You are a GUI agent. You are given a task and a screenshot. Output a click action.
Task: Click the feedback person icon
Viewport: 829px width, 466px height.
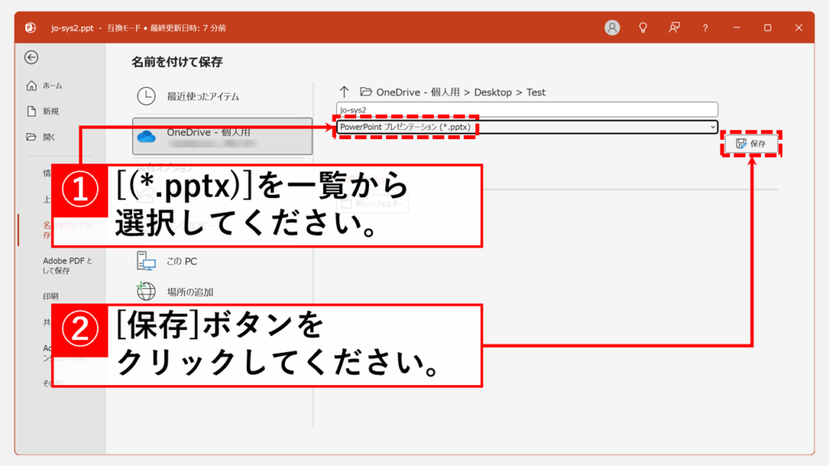click(x=674, y=28)
